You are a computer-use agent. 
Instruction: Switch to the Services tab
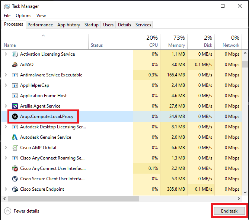coord(143,25)
